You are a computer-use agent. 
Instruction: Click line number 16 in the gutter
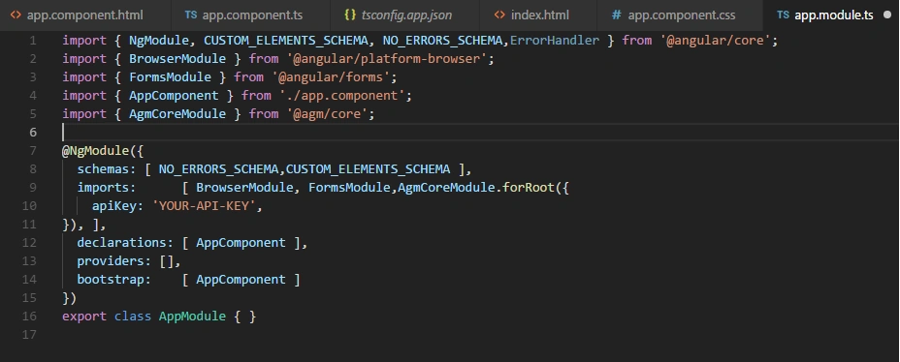click(x=29, y=316)
